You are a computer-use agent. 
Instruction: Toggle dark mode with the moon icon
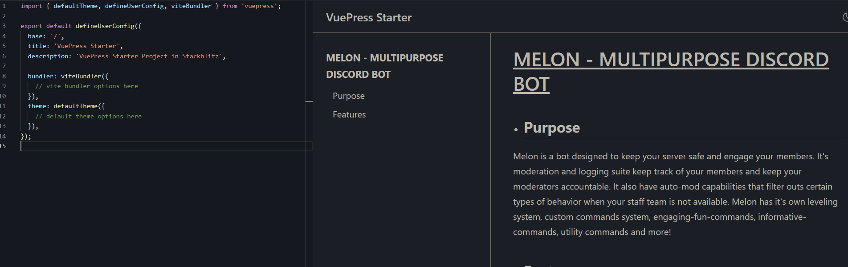pos(845,17)
